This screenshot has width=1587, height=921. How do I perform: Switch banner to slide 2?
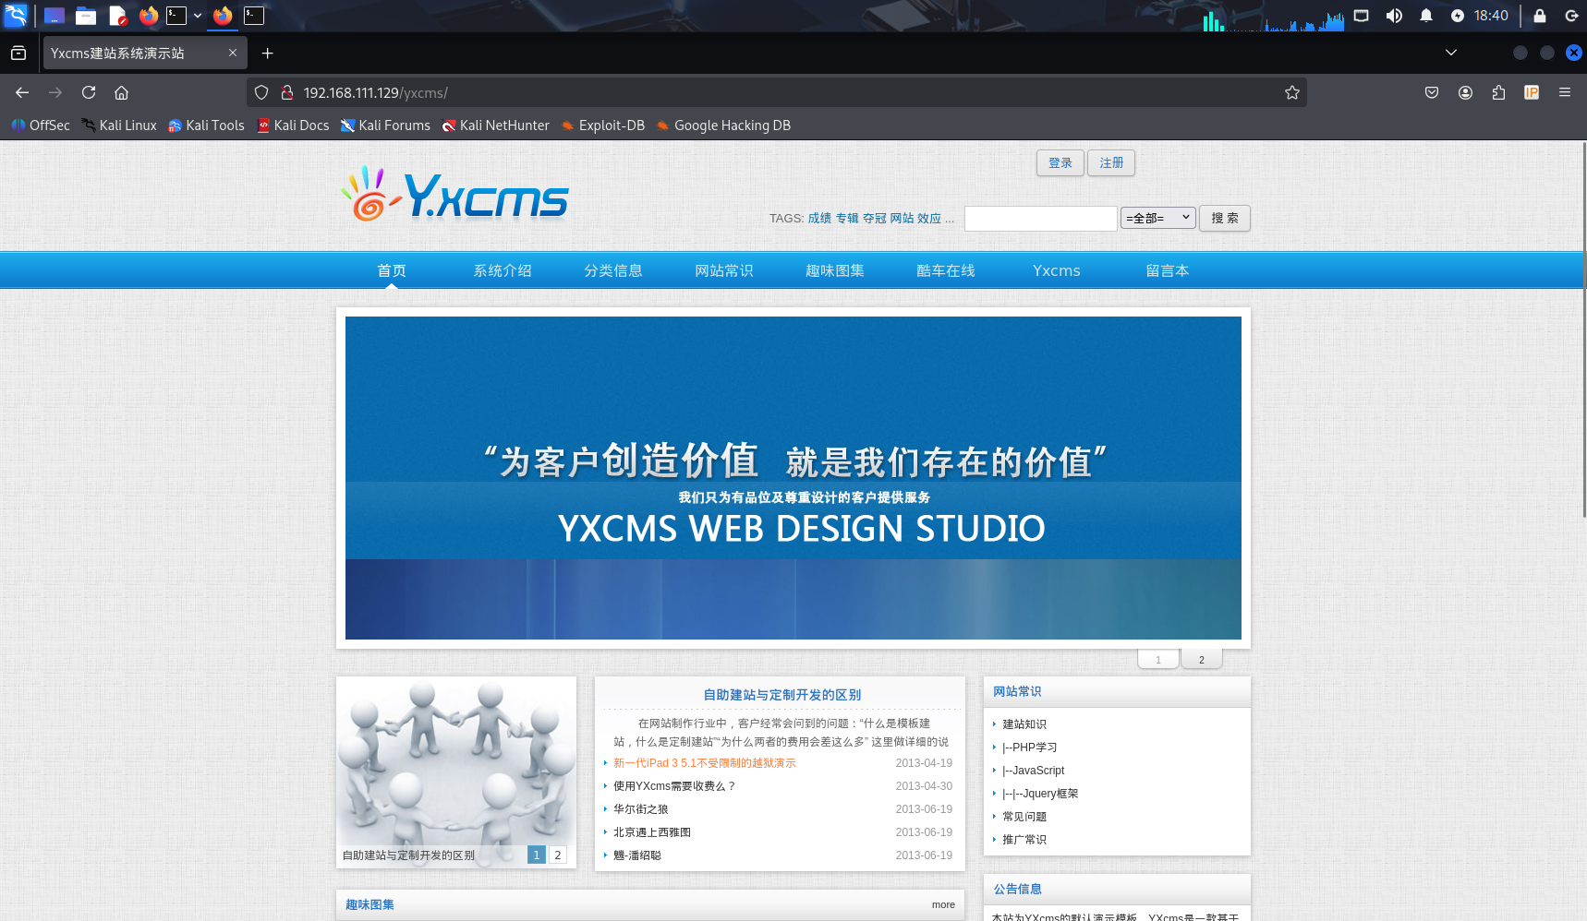click(1202, 659)
